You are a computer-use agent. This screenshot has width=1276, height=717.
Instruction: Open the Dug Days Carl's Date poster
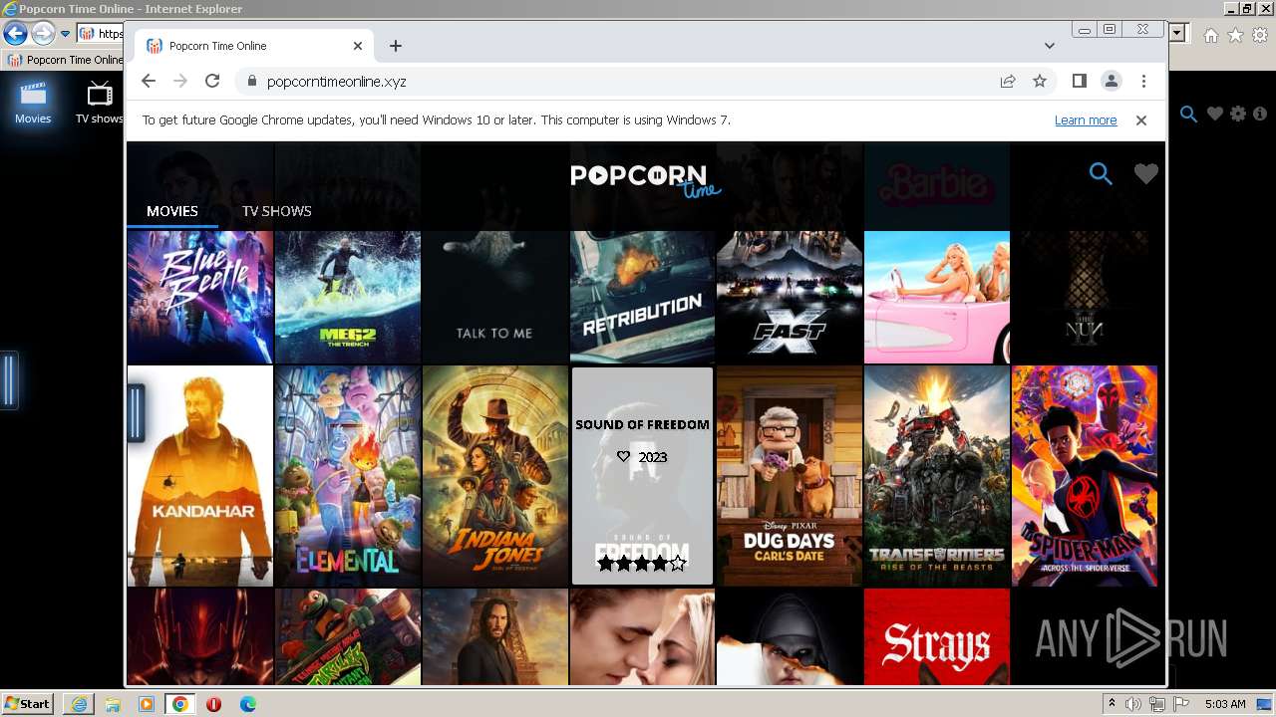pos(790,476)
